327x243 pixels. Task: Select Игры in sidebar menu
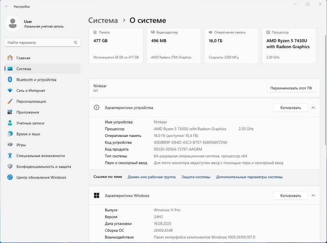point(21,145)
